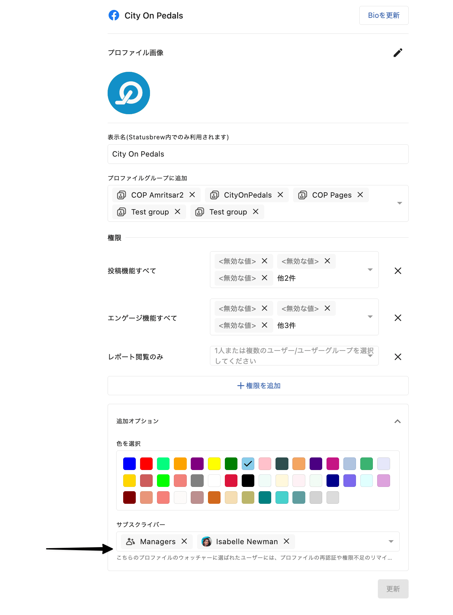Viewport: 453px width, 615px height.
Task: Delete the エンゲージ機能すべて permission row
Action: point(398,318)
